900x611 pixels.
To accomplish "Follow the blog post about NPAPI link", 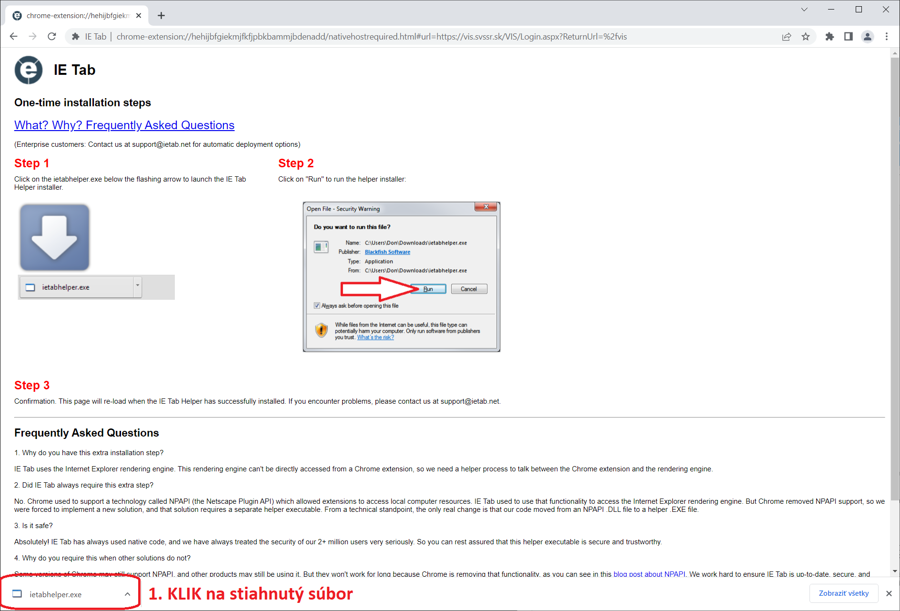I will point(649,574).
